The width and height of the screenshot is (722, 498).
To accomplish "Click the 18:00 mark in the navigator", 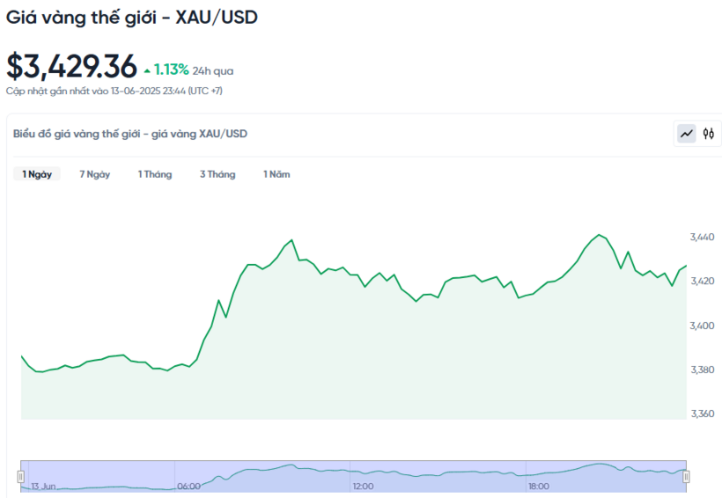I will [538, 486].
